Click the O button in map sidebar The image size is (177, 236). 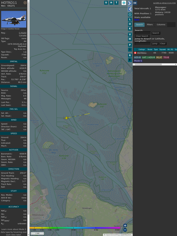pos(130,24)
